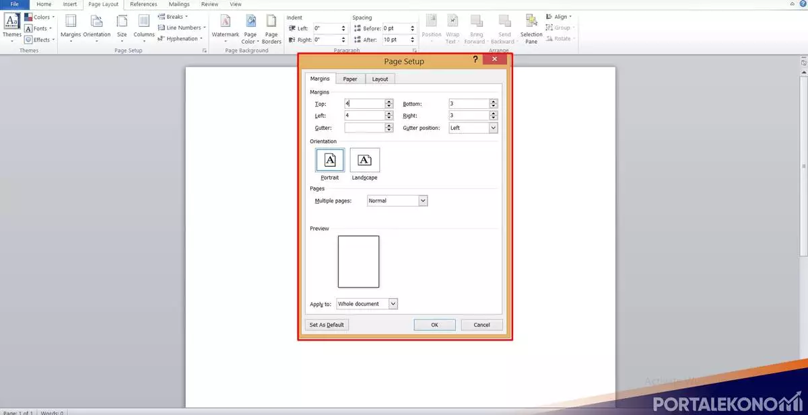Open the Hyphenation dropdown
Screen dimensions: 808x415
[180, 38]
